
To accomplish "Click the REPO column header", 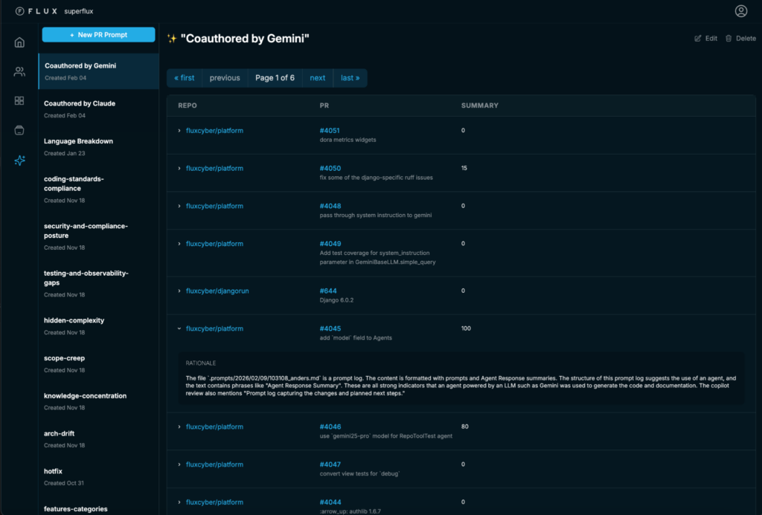I will click(x=187, y=106).
